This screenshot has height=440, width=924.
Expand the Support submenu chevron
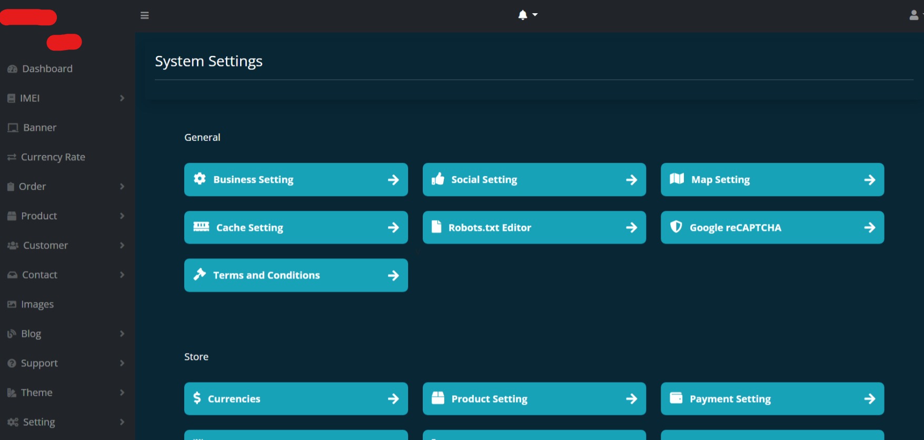[x=122, y=363]
